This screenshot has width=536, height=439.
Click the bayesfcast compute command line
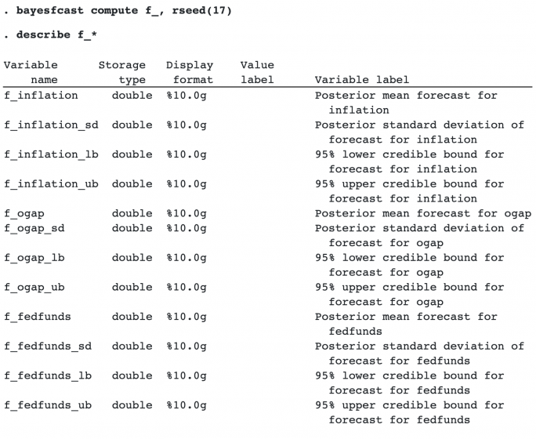click(118, 11)
